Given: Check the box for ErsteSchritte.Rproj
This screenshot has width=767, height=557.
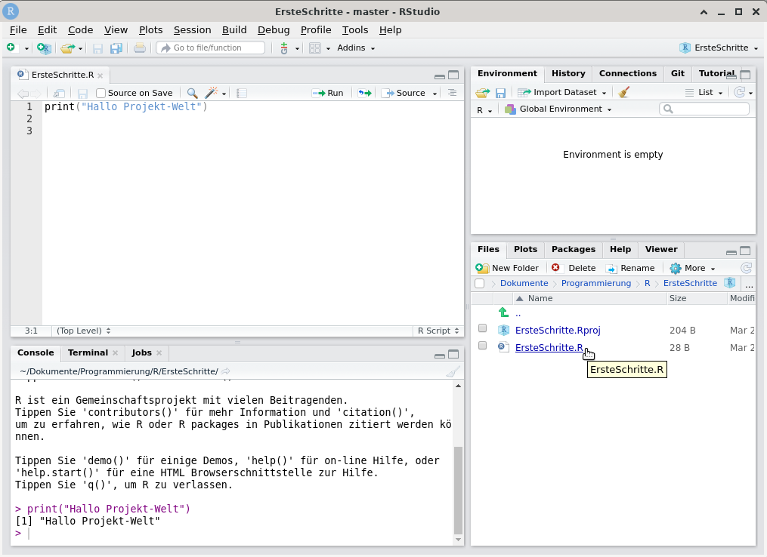Looking at the screenshot, I should 482,328.
